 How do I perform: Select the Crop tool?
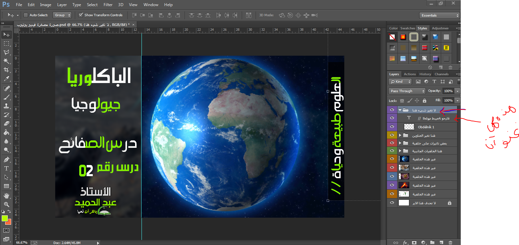6,70
